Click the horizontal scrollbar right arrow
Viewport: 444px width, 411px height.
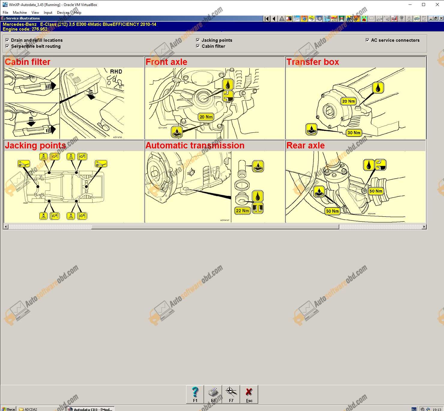(424, 227)
